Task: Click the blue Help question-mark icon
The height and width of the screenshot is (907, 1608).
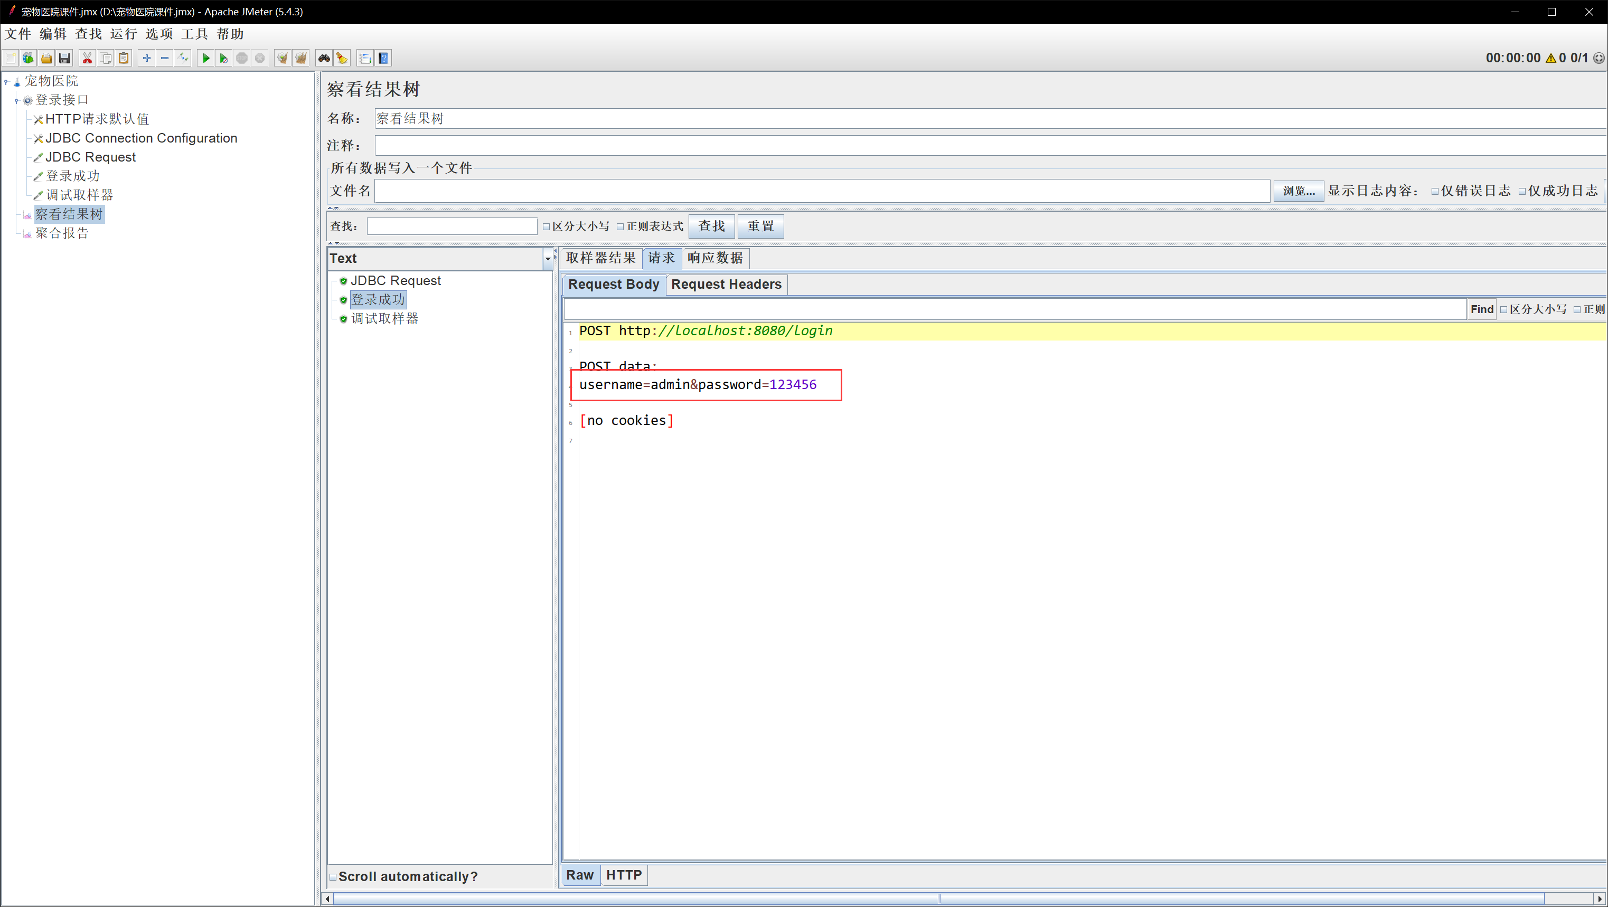Action: pyautogui.click(x=384, y=58)
